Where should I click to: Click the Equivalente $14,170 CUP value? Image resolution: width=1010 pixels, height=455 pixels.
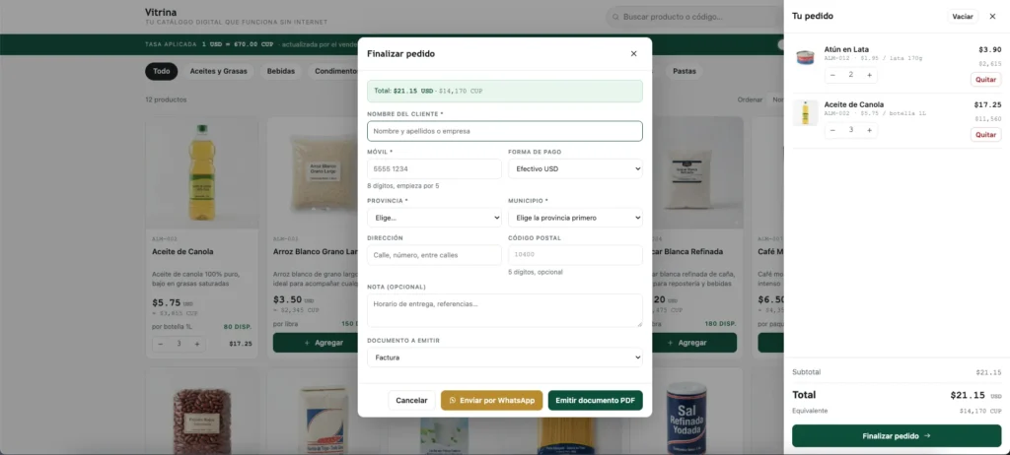980,411
